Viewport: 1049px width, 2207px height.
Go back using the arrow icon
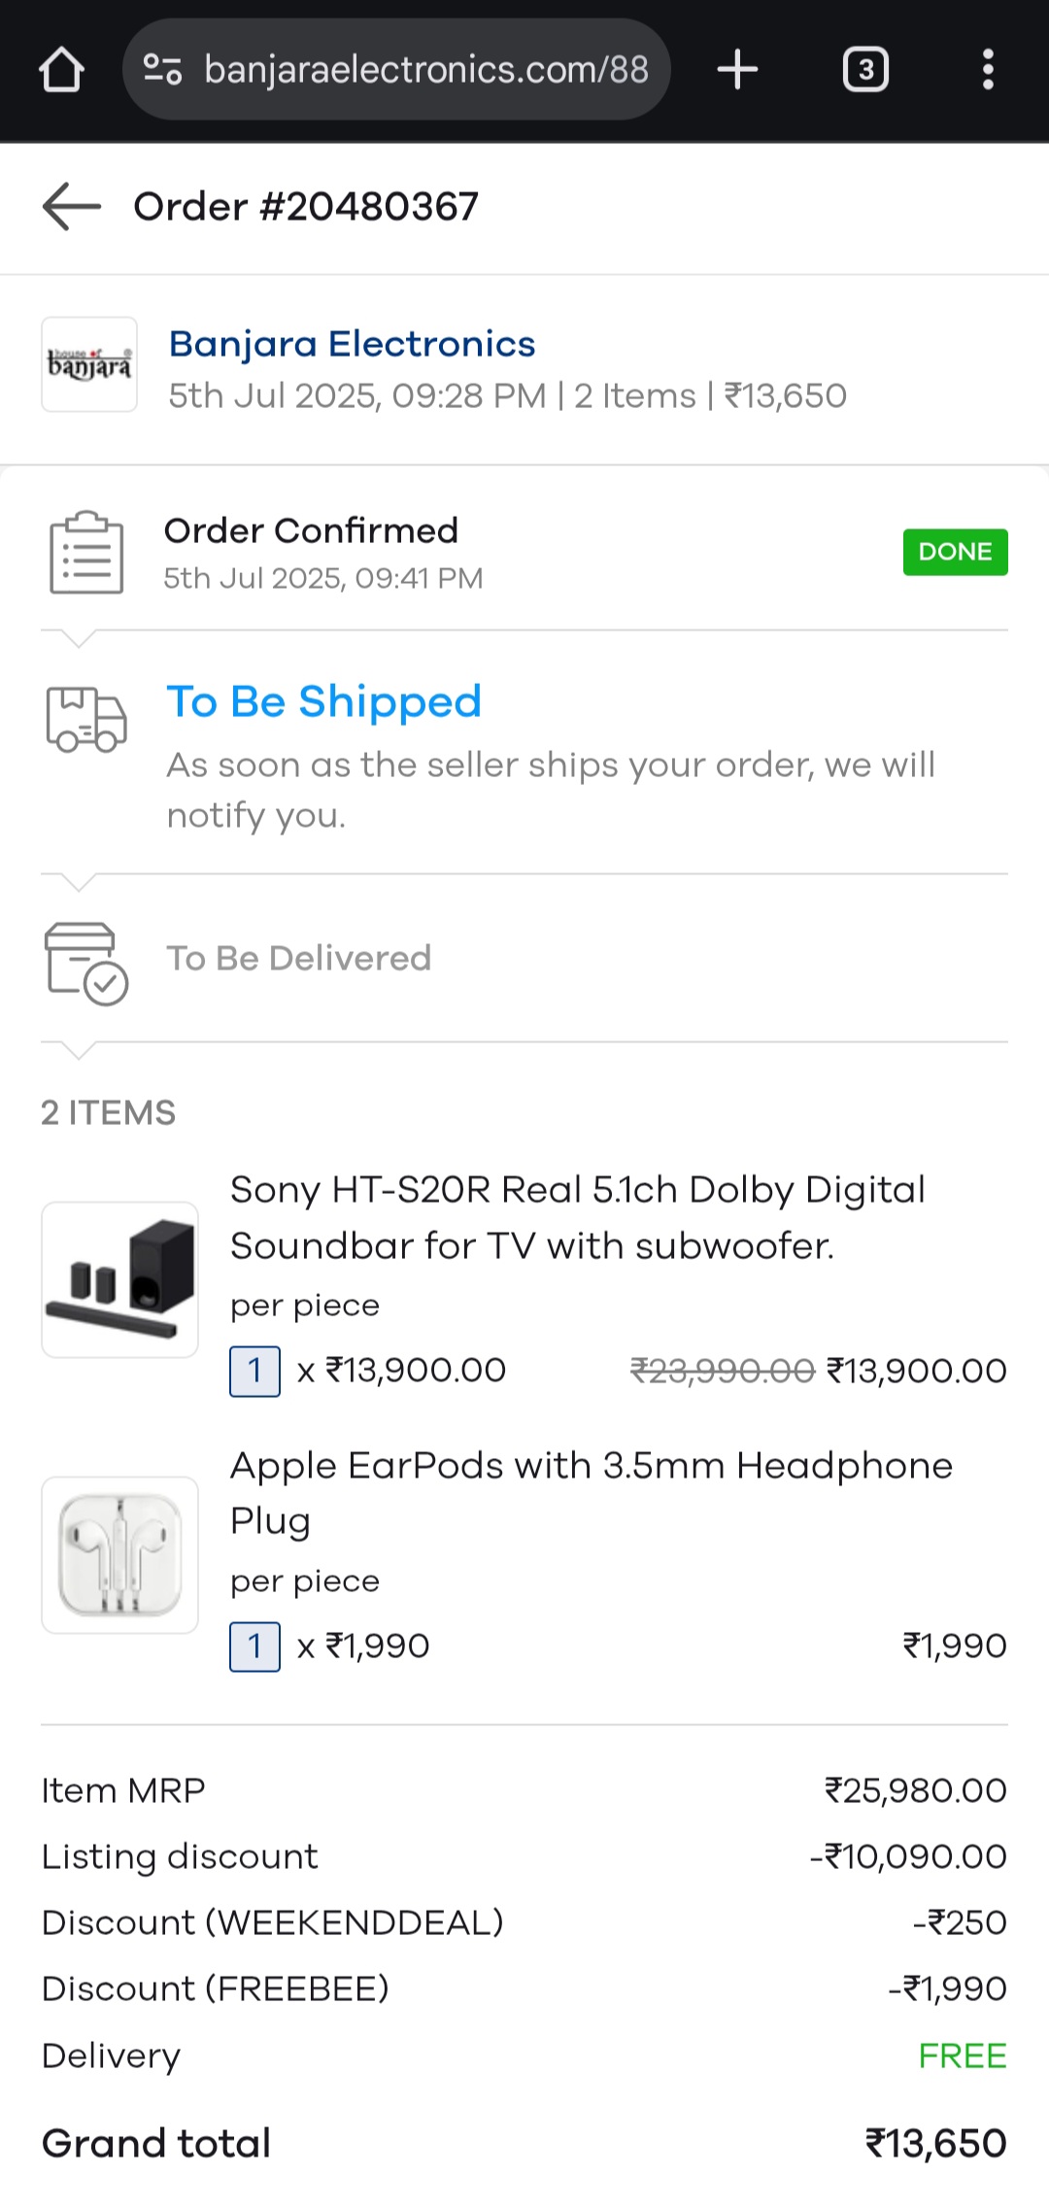[72, 206]
